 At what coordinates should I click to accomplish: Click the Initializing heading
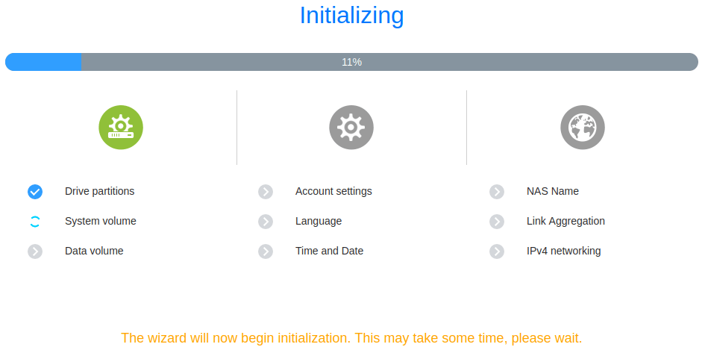pyautogui.click(x=351, y=15)
